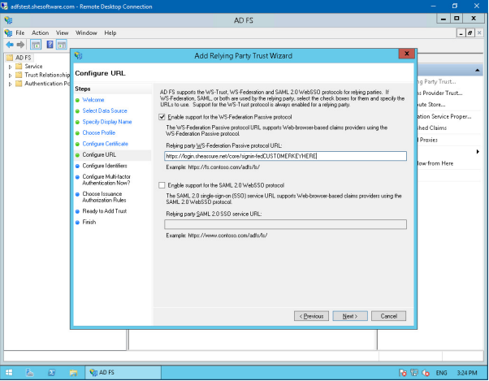489x381 pixels.
Task: Click the Show/Hide Action Pane toolbar icon
Action: 61,44
